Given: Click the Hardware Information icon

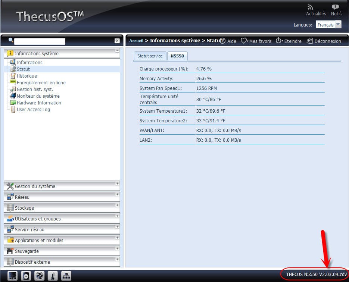Looking at the screenshot, I should coord(13,103).
